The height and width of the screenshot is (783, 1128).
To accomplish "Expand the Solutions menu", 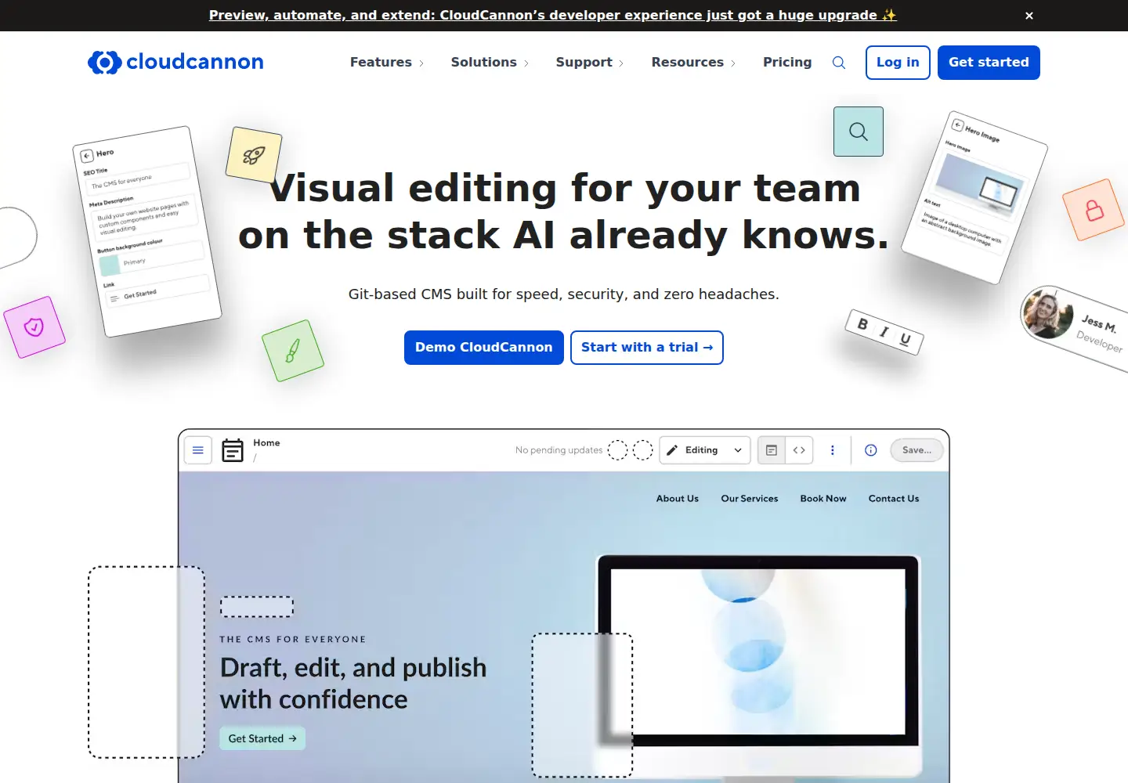I will coord(490,62).
